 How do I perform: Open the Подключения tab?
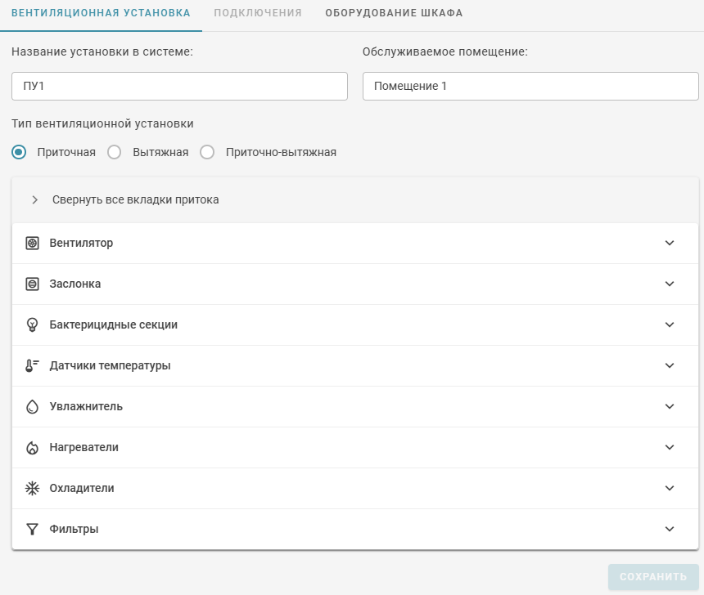click(x=258, y=13)
